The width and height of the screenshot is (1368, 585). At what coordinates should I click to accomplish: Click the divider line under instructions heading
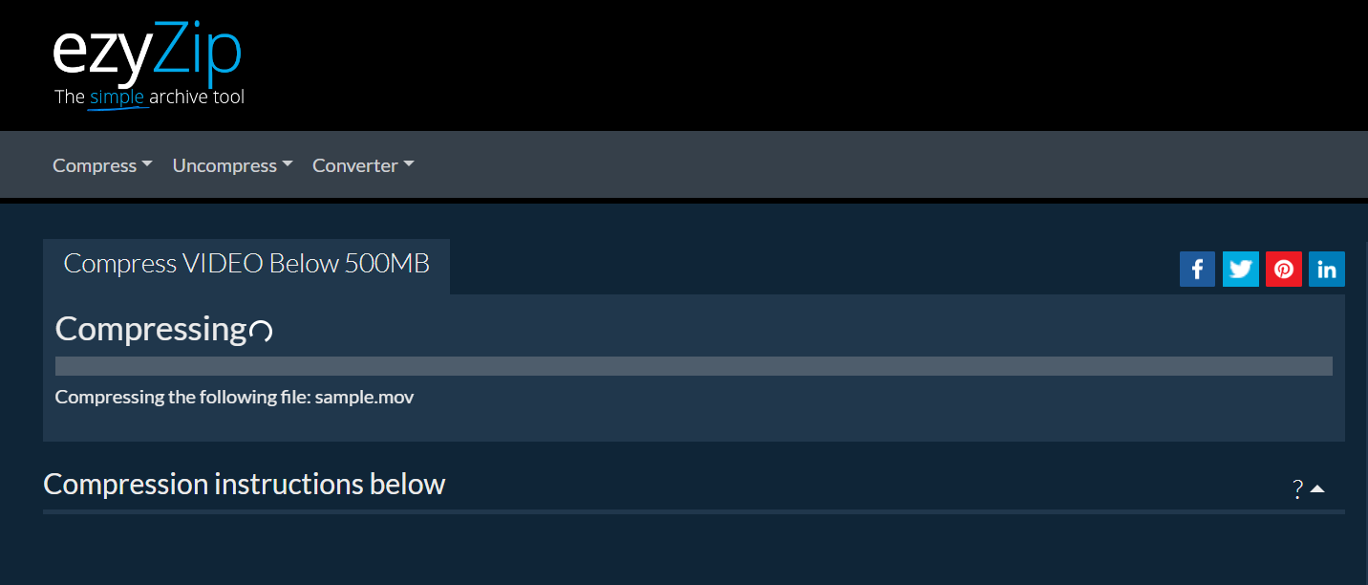tap(694, 512)
